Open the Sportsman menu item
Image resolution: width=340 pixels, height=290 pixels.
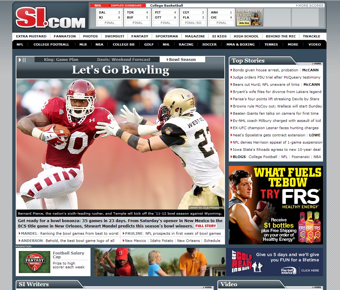pyautogui.click(x=167, y=36)
